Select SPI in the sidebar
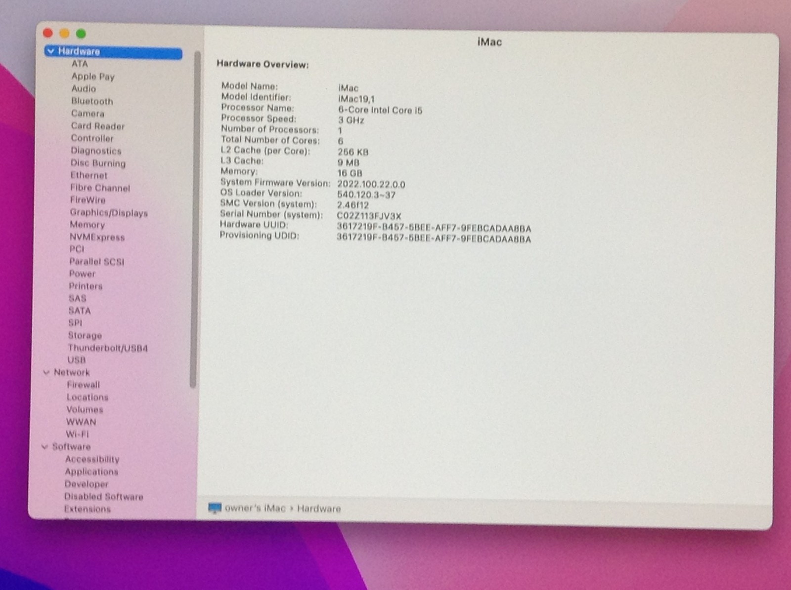Viewport: 791px width, 590px height. [x=75, y=323]
